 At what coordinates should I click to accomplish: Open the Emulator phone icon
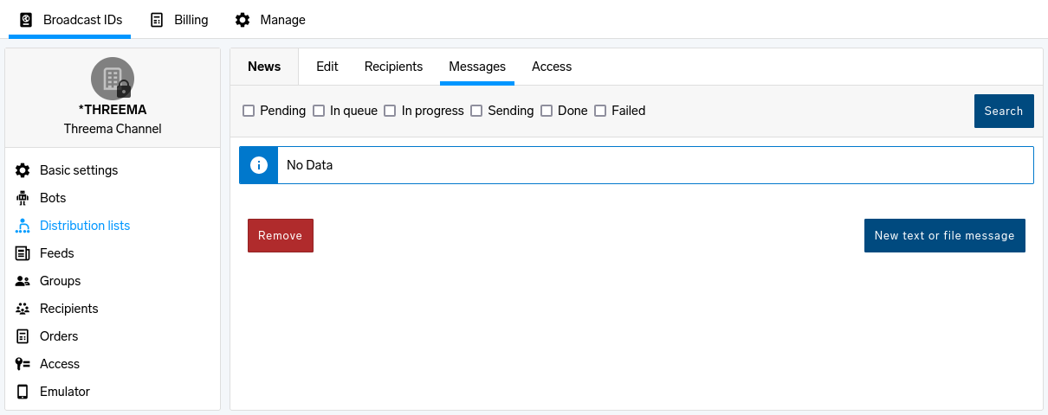click(23, 392)
